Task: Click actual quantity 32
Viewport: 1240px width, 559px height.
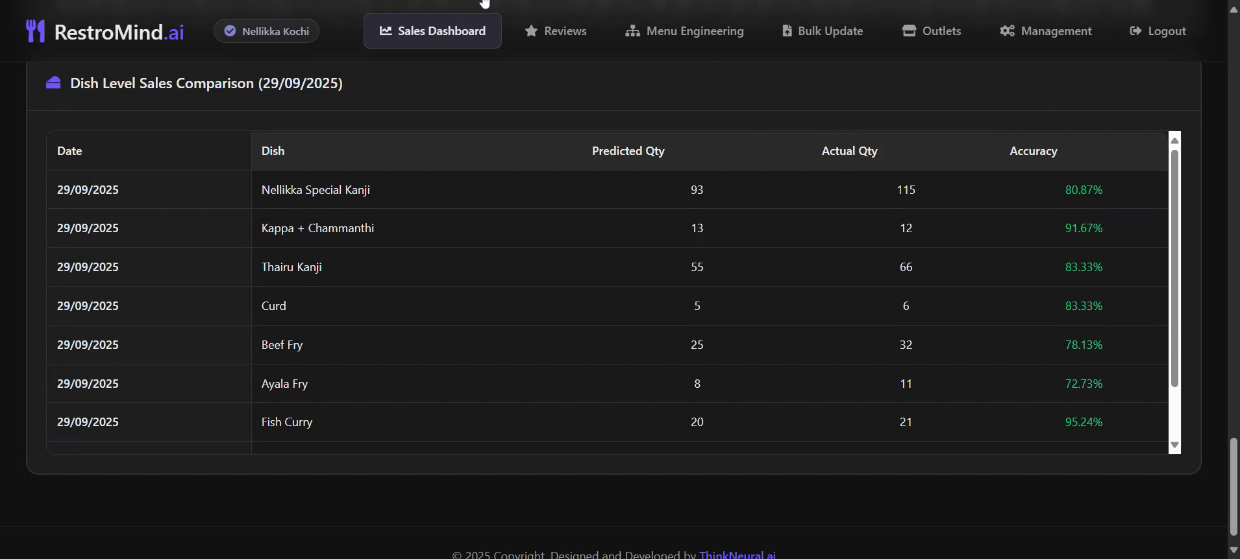Action: [906, 344]
